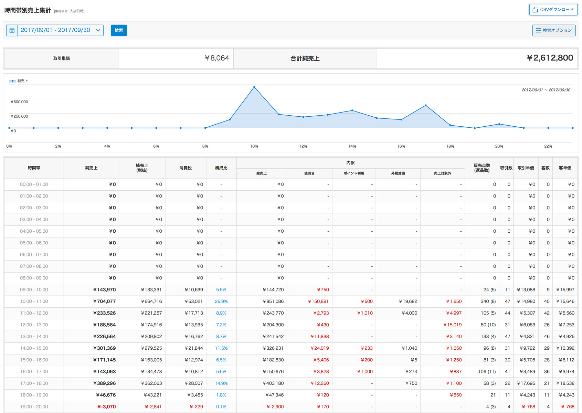
Task: Click the ¥8,064 transaction unit price
Action: [x=217, y=58]
